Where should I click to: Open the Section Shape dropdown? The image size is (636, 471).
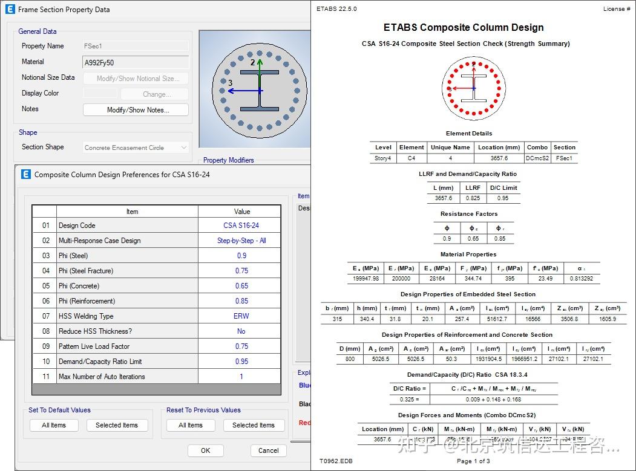[x=182, y=147]
